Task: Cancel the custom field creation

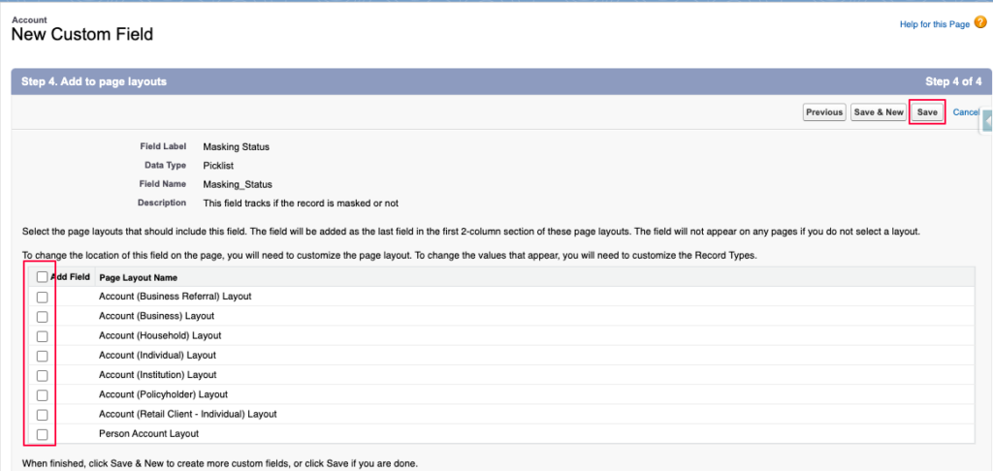Action: click(966, 112)
